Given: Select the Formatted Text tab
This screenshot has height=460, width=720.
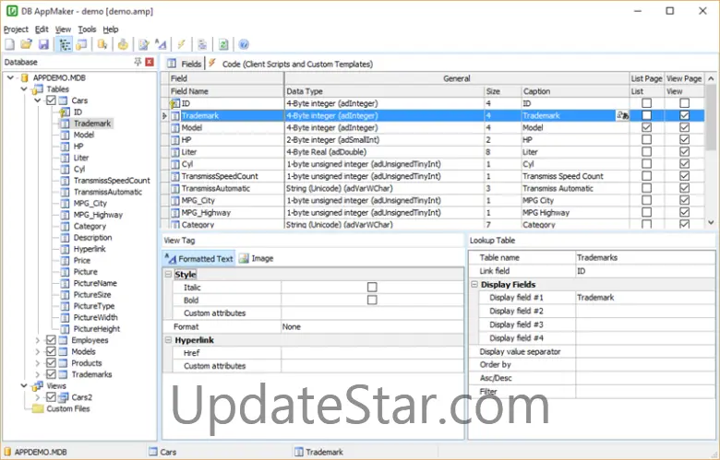Looking at the screenshot, I should 198,259.
